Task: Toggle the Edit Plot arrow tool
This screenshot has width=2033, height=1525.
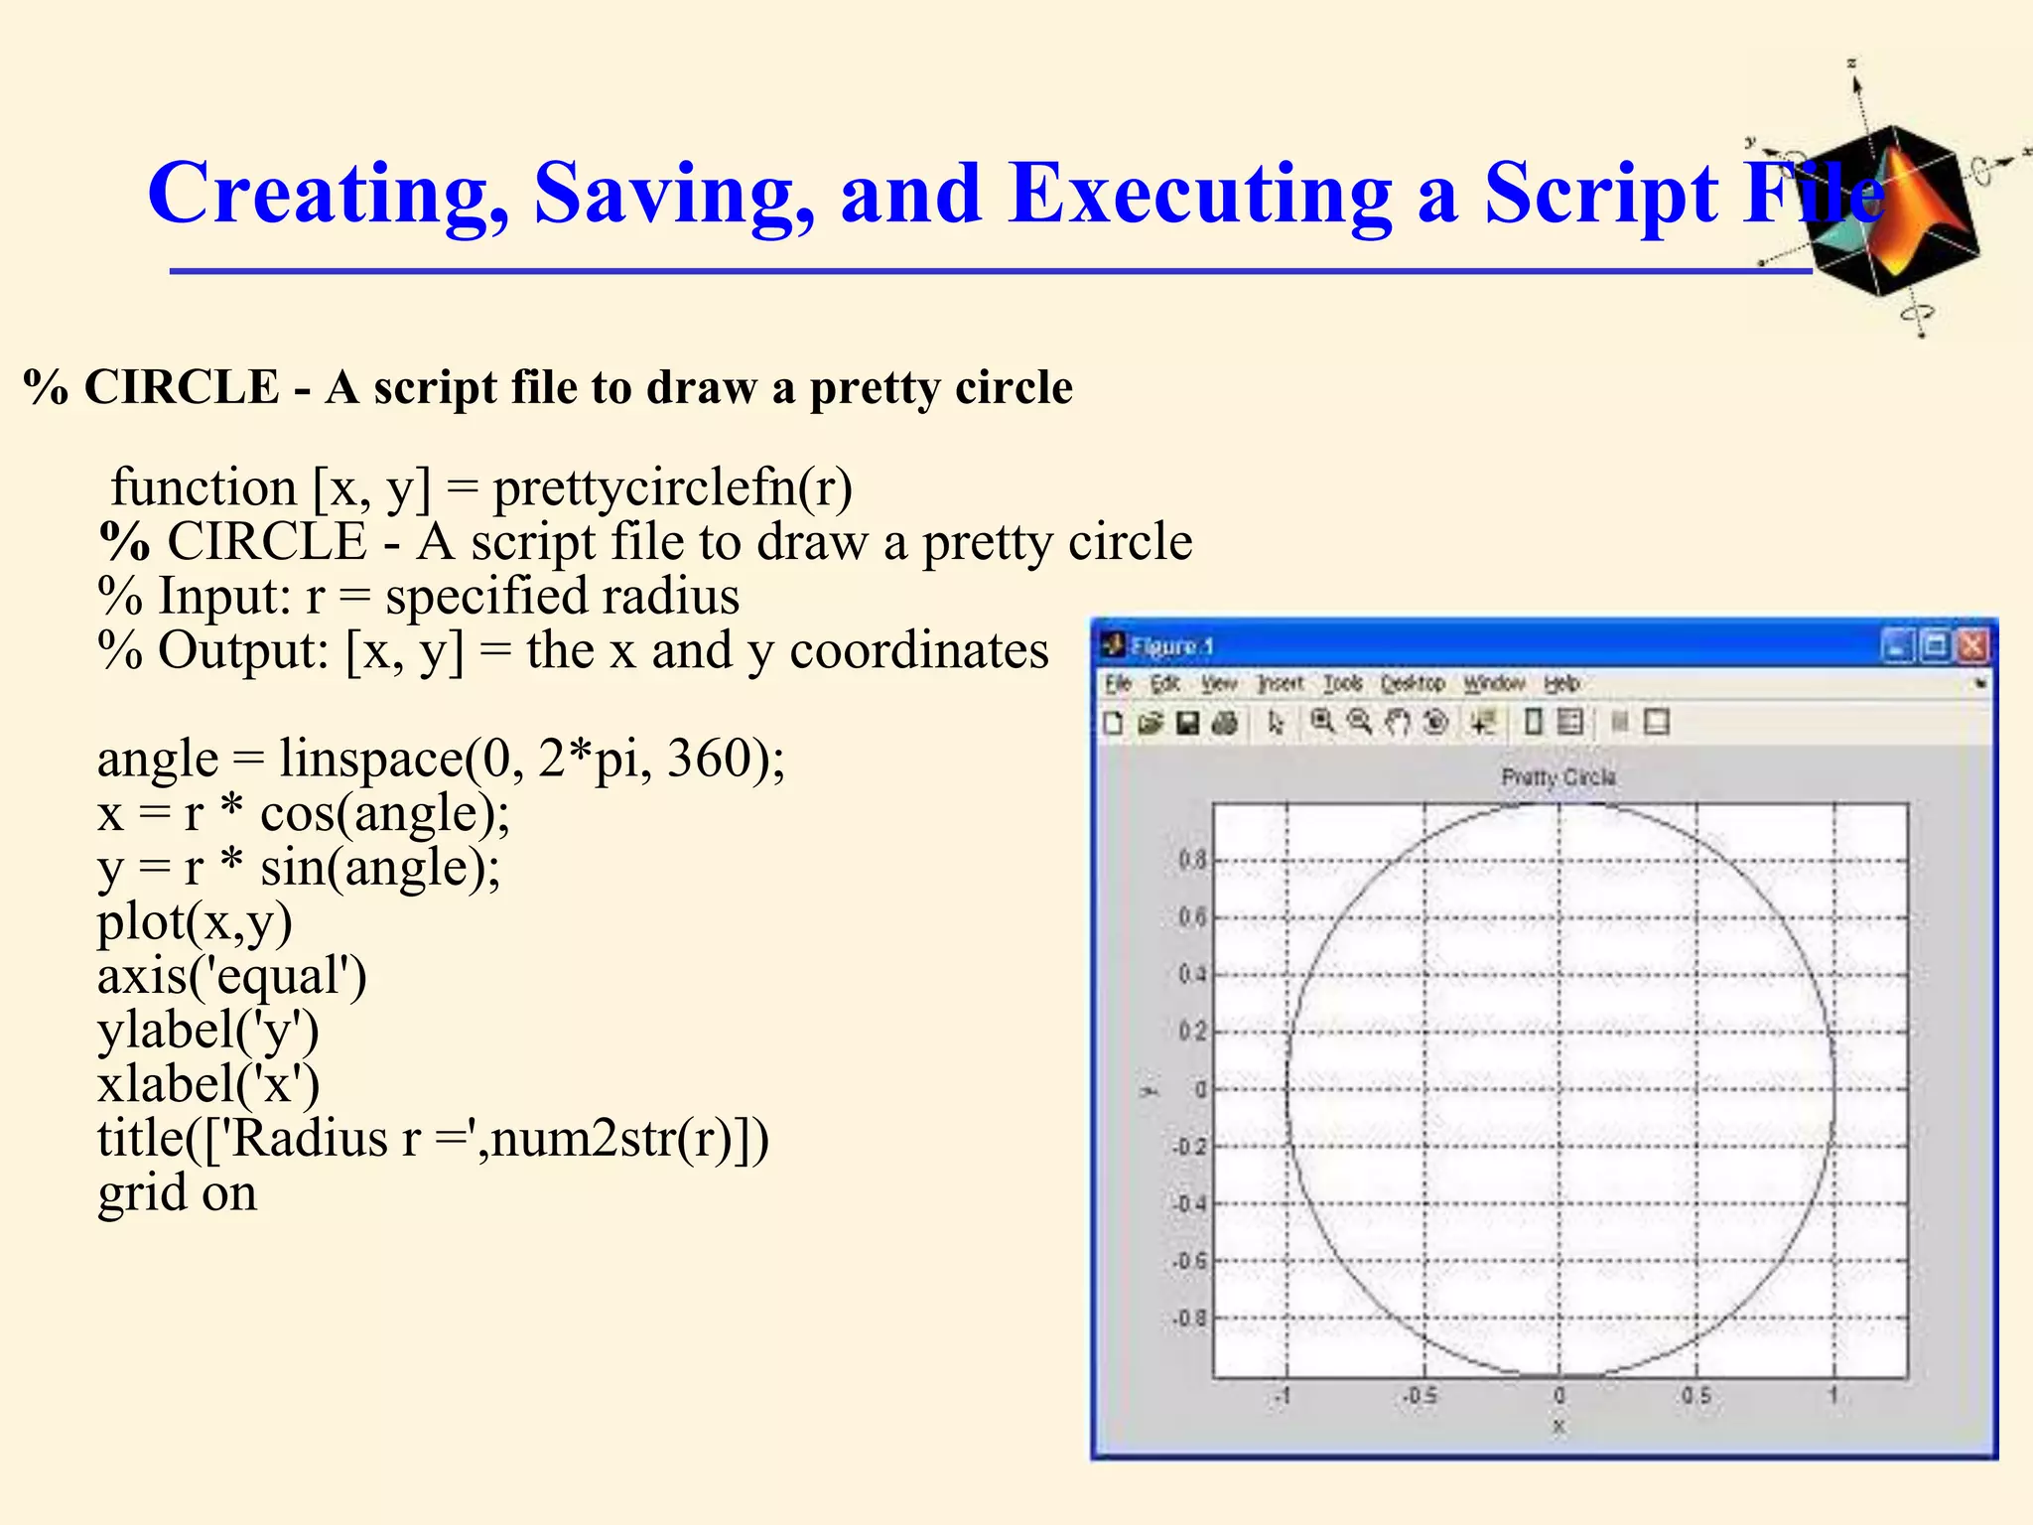Action: tap(1276, 723)
